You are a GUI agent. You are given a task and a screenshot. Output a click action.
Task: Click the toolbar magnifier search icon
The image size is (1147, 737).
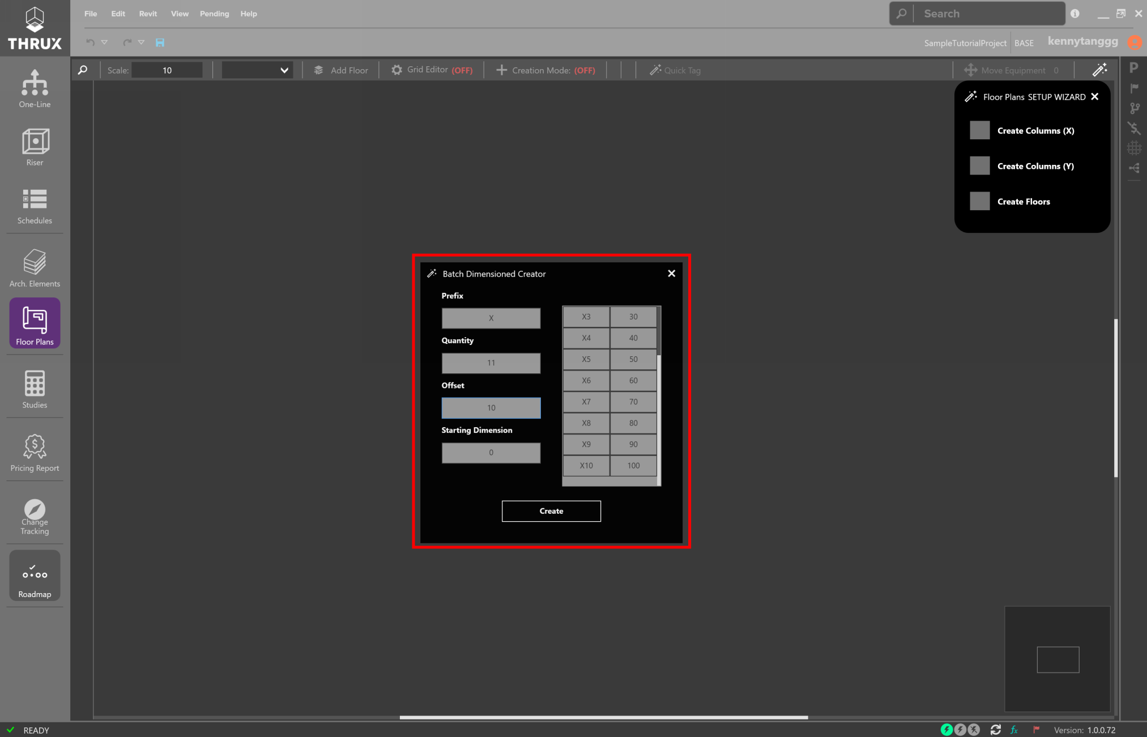point(83,70)
